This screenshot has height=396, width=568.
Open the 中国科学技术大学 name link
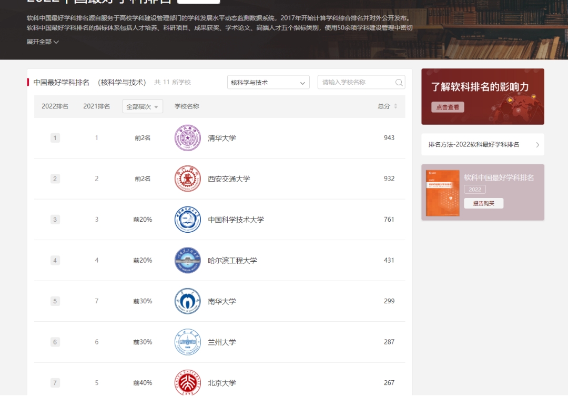[x=236, y=220]
